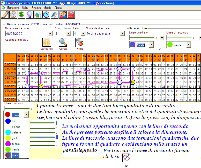Screen dimensions: 201x168
Task: Select the 08/08/09 row header
Action: pos(10,99)
